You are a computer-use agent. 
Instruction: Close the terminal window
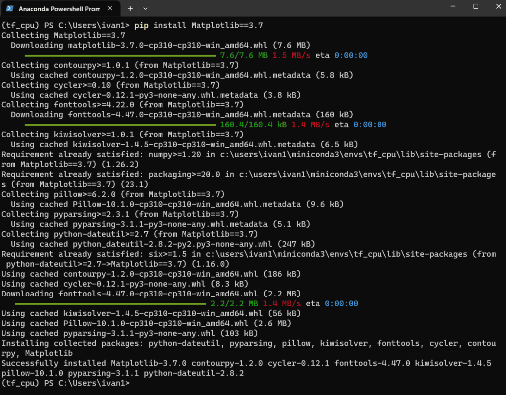[498, 6]
